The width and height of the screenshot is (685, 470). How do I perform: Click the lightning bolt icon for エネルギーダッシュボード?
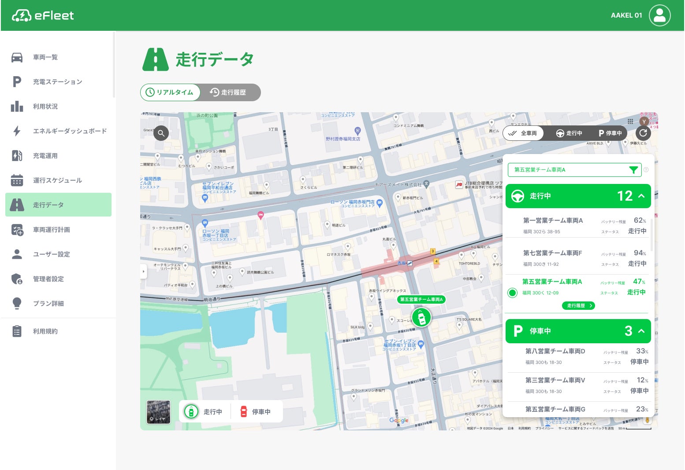click(17, 131)
